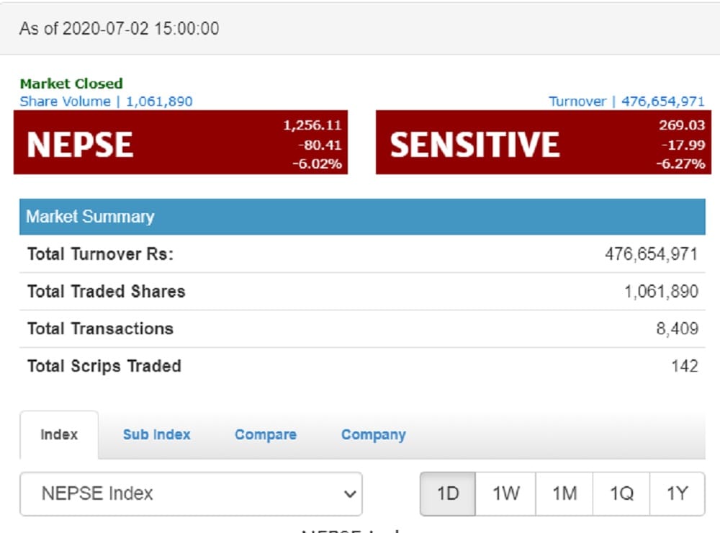Select the Total Transactions label
The image size is (720, 533).
pyautogui.click(x=100, y=328)
